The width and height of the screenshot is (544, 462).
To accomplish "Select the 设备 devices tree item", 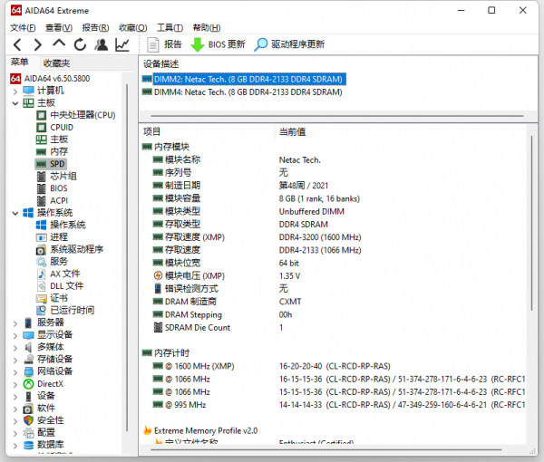I will click(x=46, y=396).
